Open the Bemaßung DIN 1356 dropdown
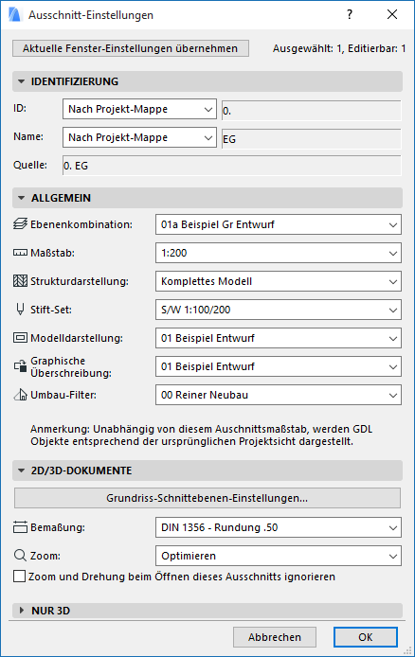Viewport: 415px width, 657px height. click(x=279, y=527)
